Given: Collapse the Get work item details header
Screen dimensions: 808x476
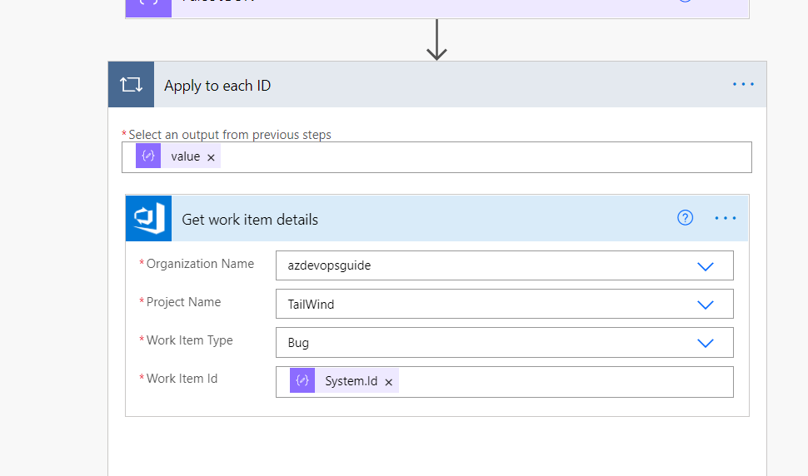Looking at the screenshot, I should (436, 218).
